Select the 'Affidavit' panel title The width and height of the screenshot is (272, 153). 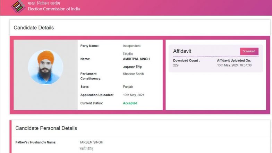pyautogui.click(x=182, y=51)
